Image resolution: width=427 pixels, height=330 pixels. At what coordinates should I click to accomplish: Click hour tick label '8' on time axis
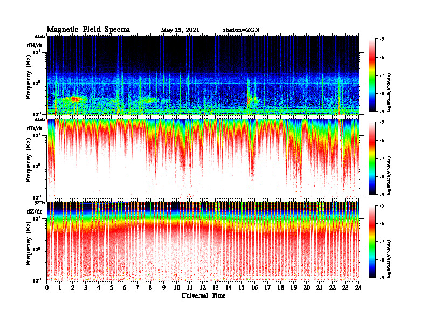pos(150,288)
